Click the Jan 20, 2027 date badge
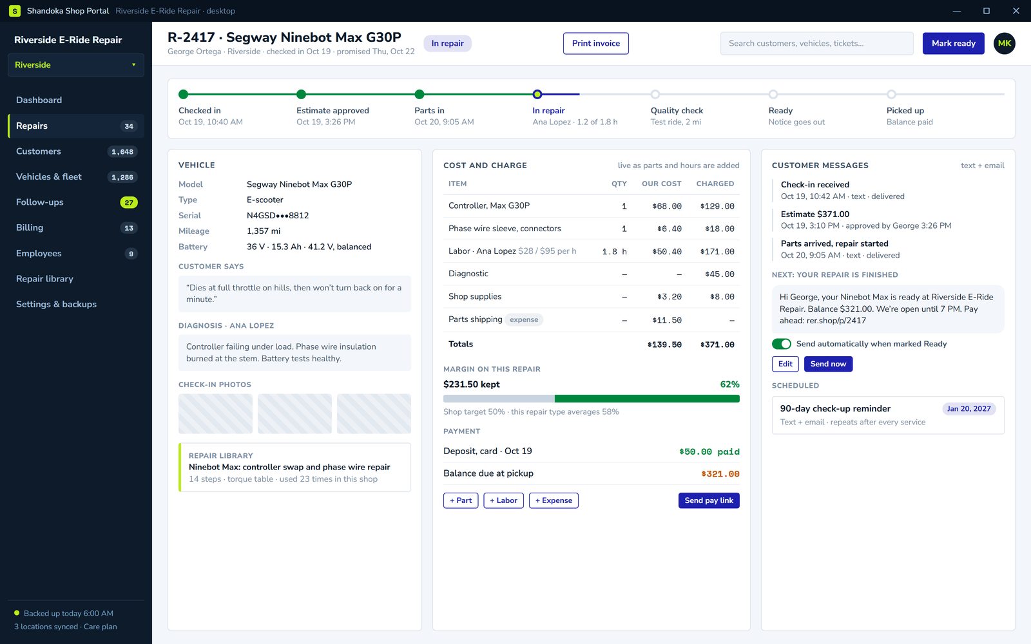 point(968,408)
